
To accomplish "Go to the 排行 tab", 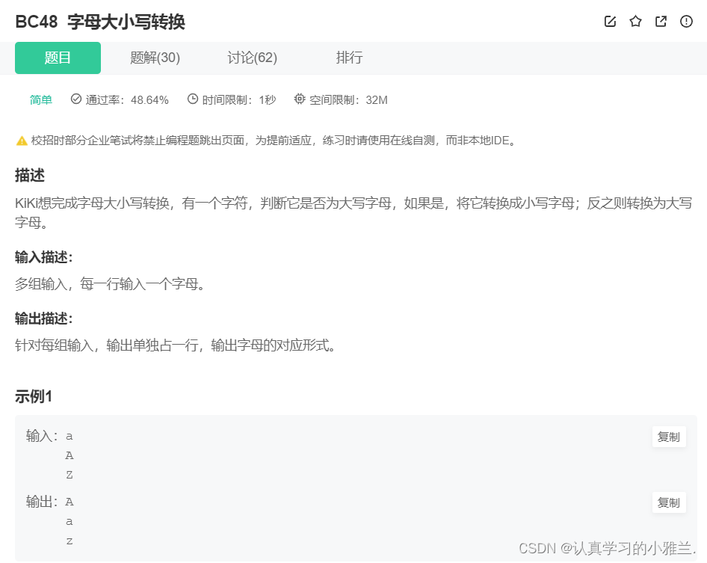I will coord(349,58).
